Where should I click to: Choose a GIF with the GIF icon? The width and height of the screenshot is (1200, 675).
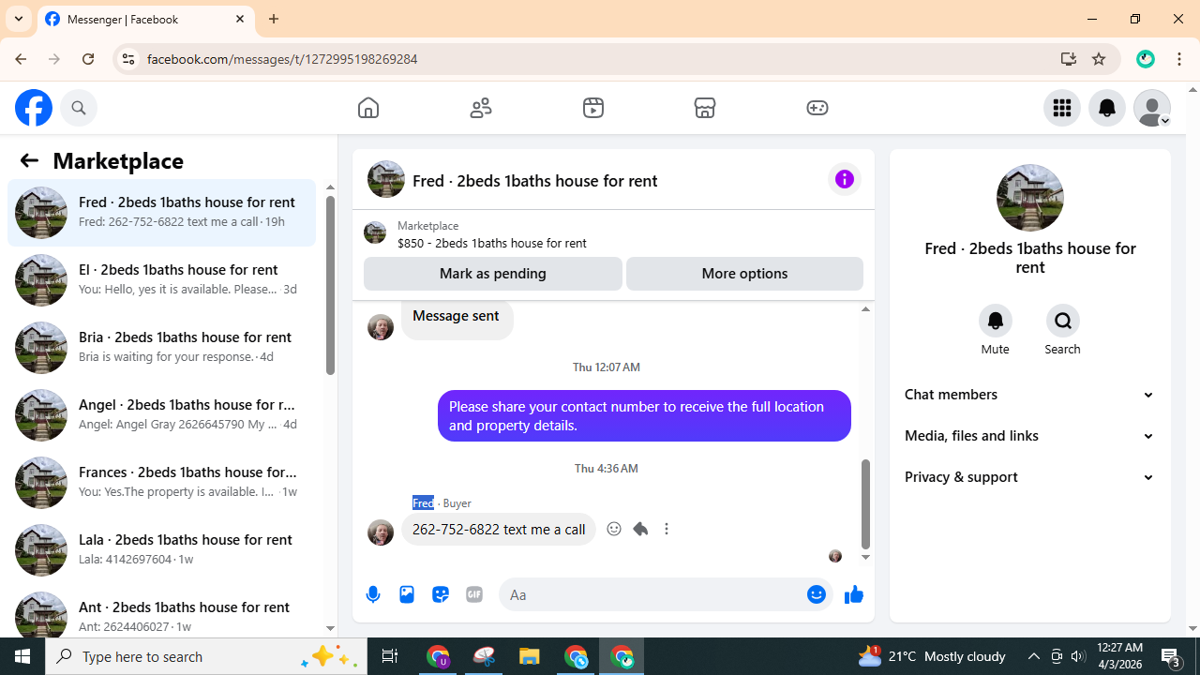click(474, 594)
